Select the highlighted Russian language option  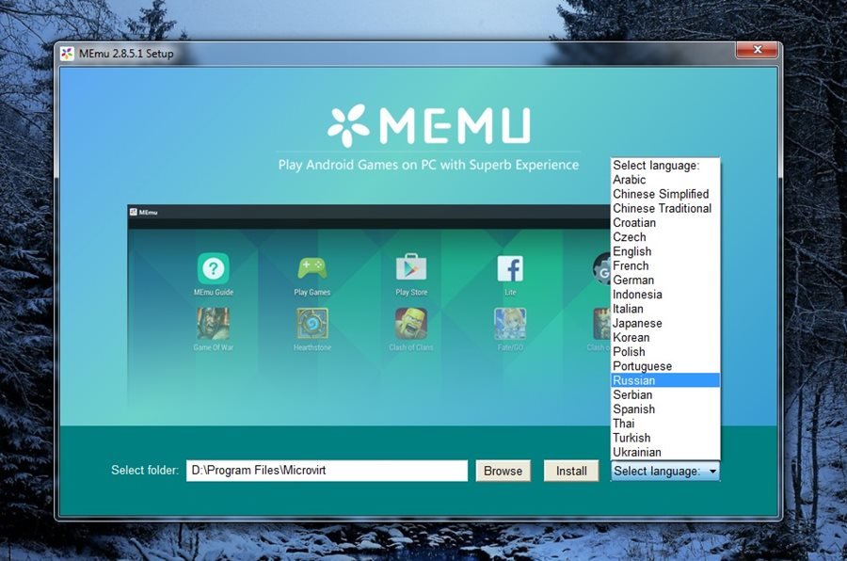(665, 380)
